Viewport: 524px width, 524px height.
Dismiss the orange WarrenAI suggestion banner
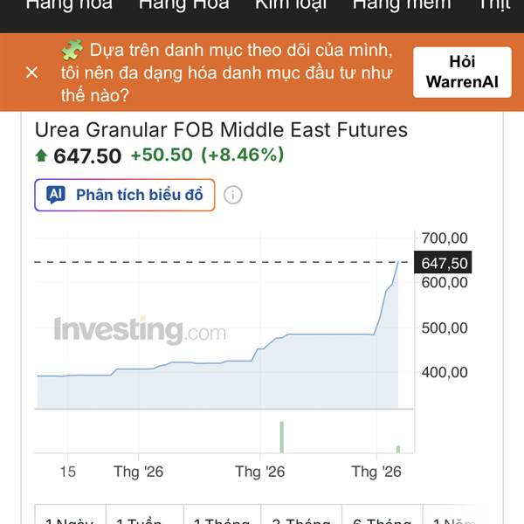pos(32,72)
